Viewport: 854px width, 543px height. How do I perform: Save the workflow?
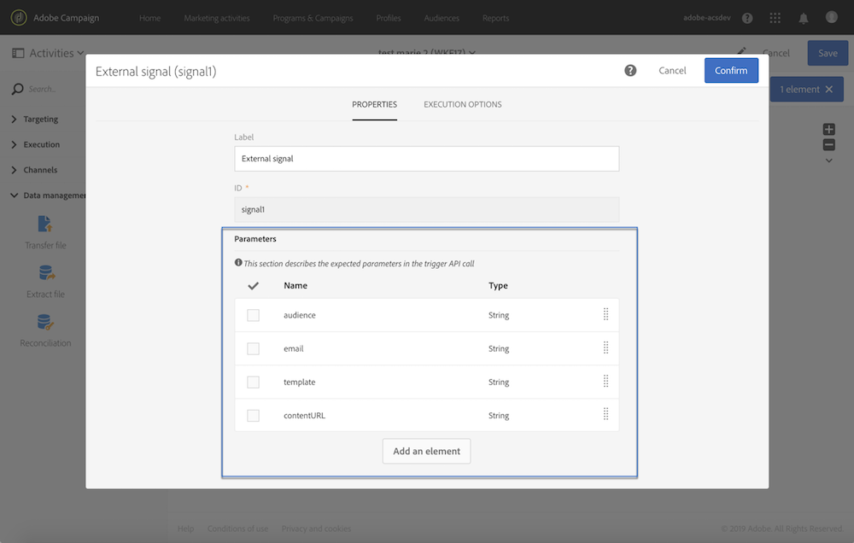coord(828,53)
